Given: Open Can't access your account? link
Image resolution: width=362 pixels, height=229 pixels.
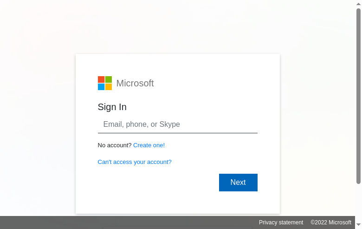Looking at the screenshot, I should [135, 162].
